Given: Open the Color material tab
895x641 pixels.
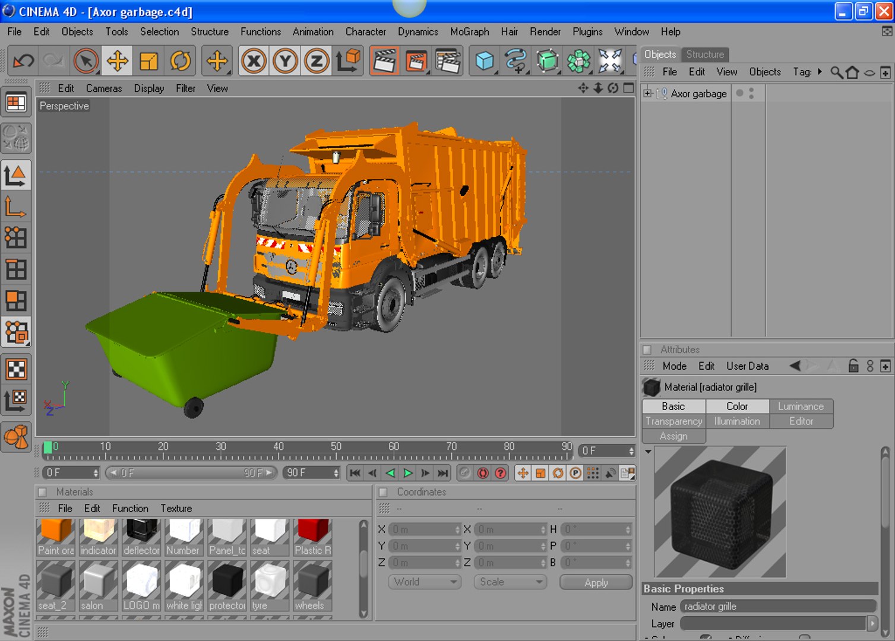Looking at the screenshot, I should (x=737, y=407).
